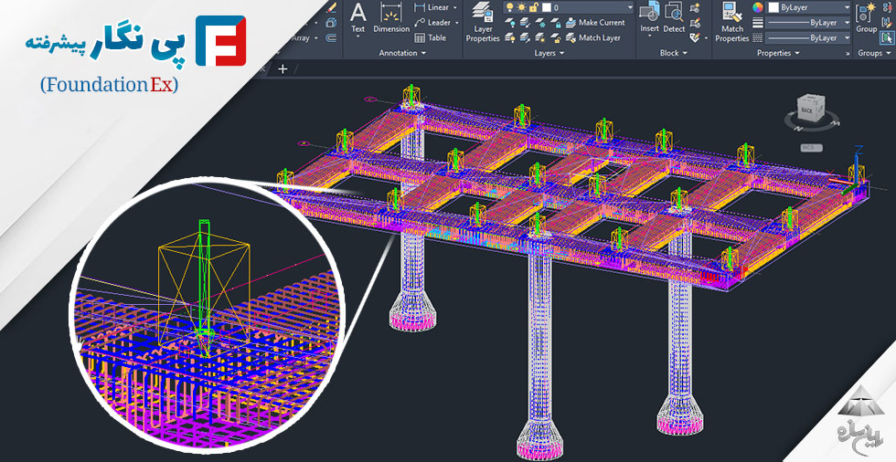The height and width of the screenshot is (462, 896).
Task: Click the Insert block icon
Action: click(649, 18)
